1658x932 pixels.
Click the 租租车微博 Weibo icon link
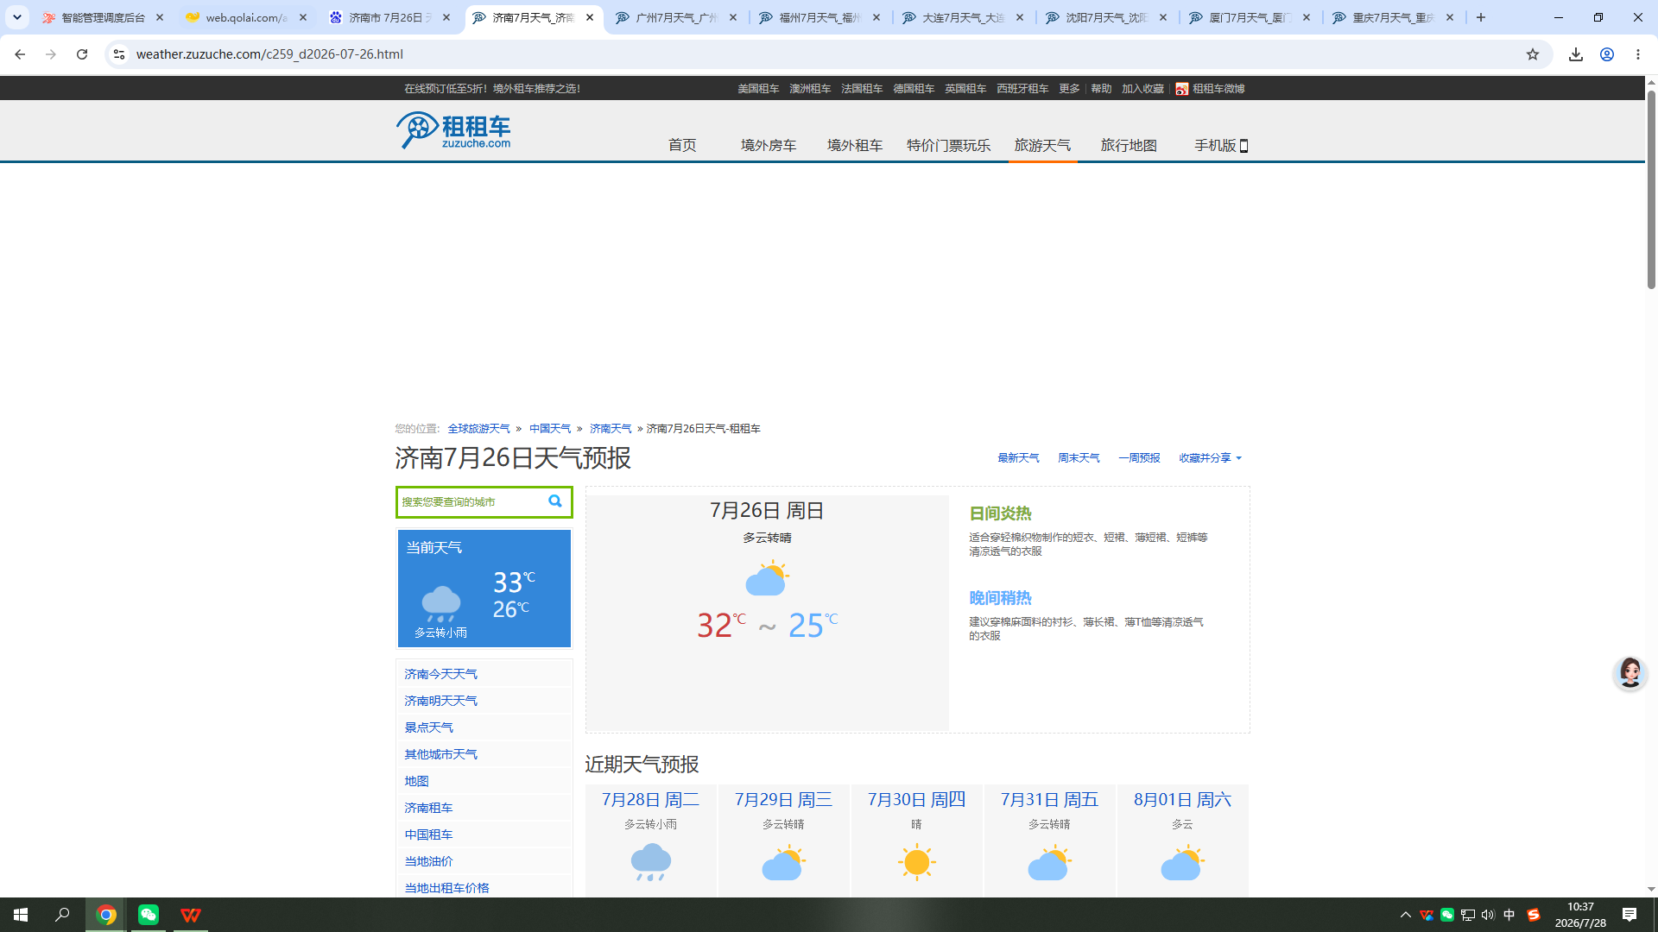click(x=1182, y=89)
